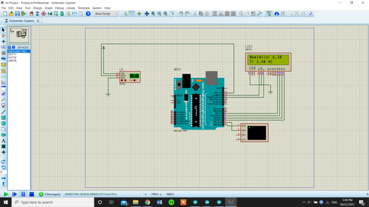Open the Graph menu
This screenshot has height=207, width=369.
[49, 8]
